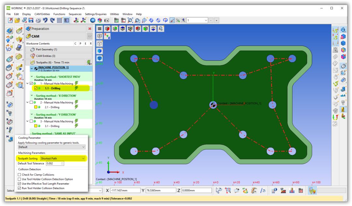
Task: Open workzone folder icon
Action: (17, 20)
